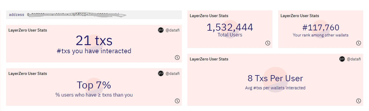This screenshot has height=111, width=369.
Task: Click clock icon on wallet rank card
Action: 358,43
